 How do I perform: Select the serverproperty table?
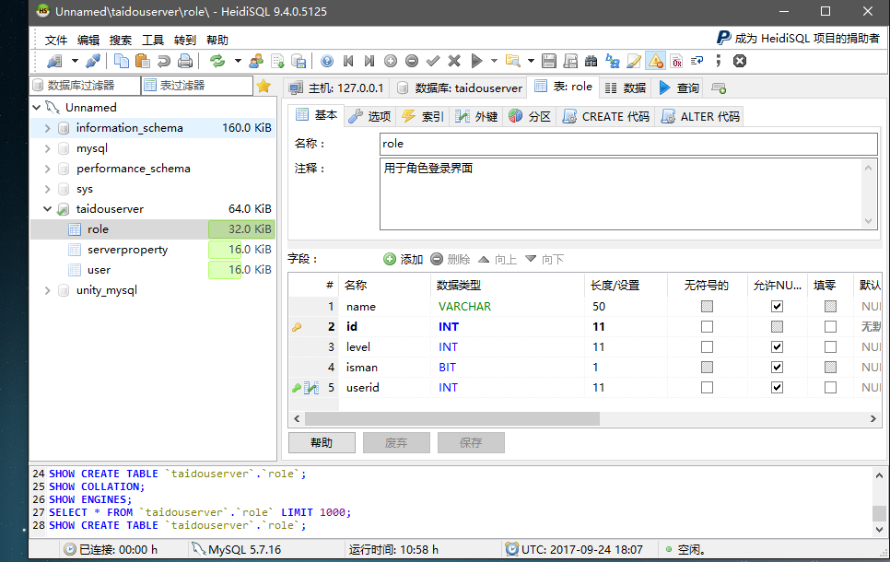(127, 250)
